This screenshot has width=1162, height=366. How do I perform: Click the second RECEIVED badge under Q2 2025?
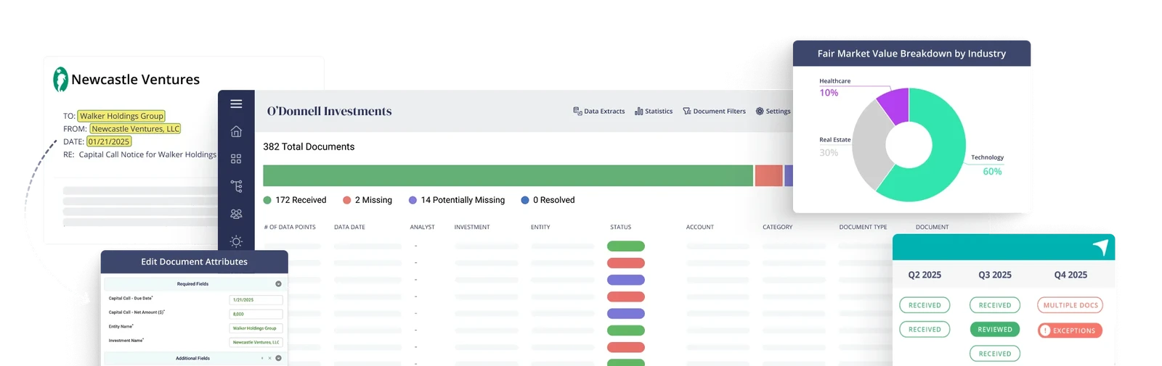coord(925,329)
